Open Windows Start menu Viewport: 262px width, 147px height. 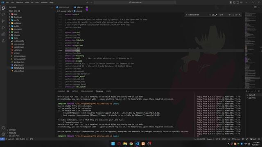click(113, 144)
